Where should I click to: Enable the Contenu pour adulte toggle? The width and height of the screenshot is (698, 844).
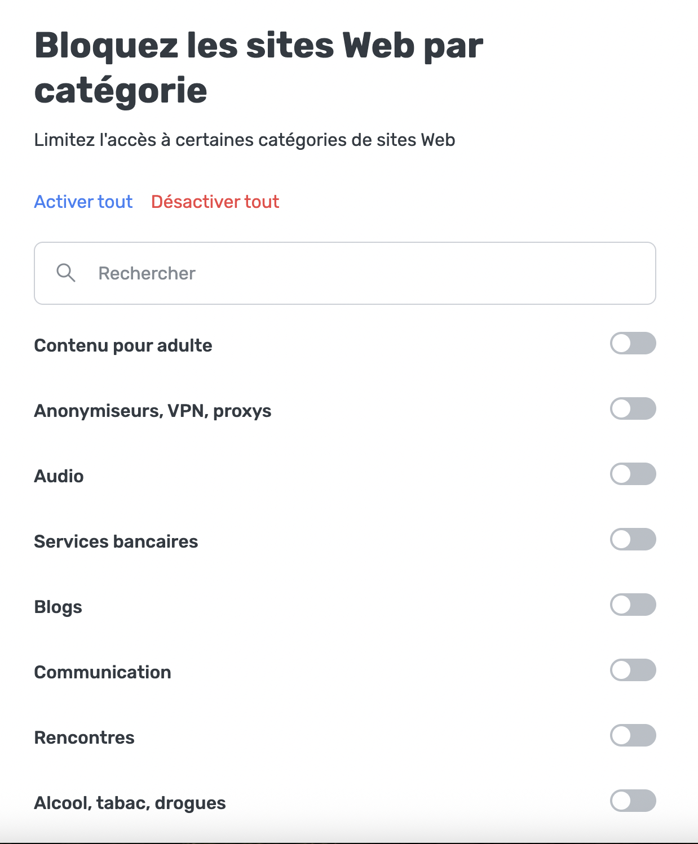633,343
